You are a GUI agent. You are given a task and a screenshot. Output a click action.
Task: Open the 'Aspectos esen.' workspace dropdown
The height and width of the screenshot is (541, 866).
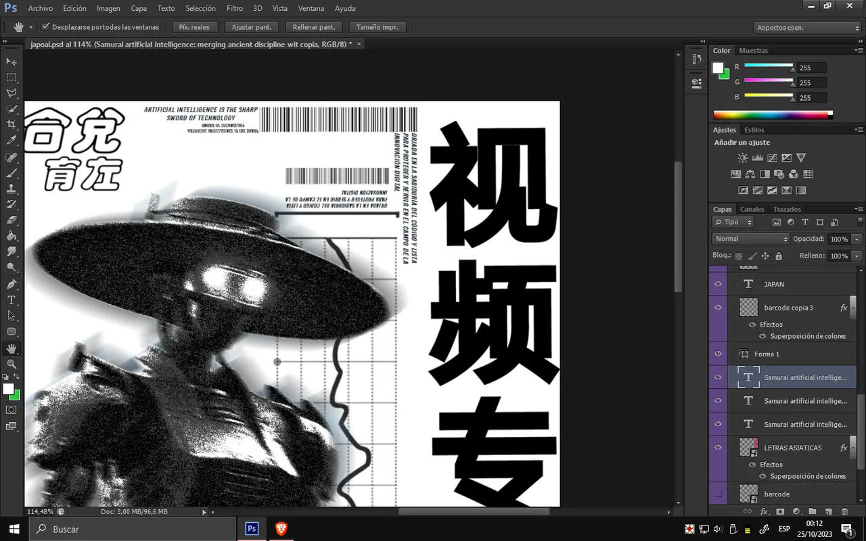coord(807,28)
